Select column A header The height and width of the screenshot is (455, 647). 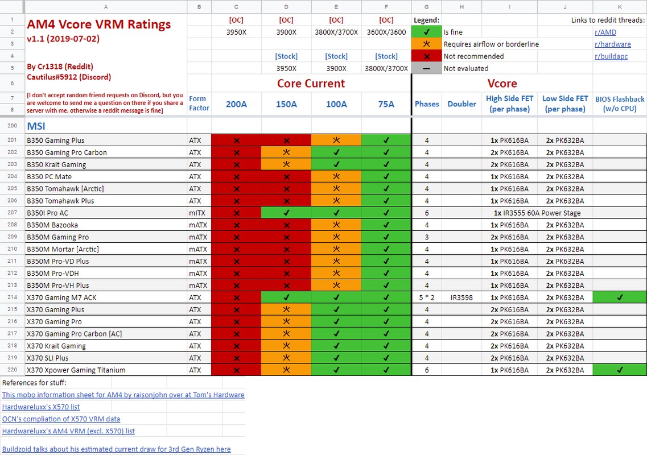(x=106, y=7)
